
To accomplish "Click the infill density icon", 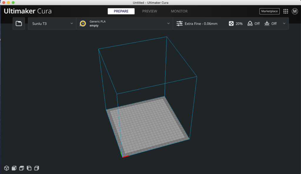I will [x=231, y=24].
